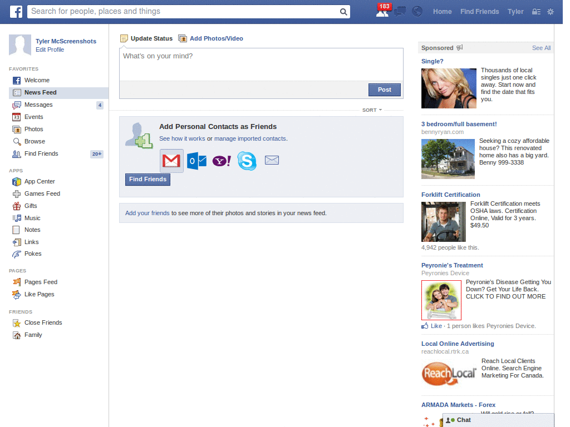Screen dimensions: 570x427
Task: Click the Welcome icon in Favorites
Action: coord(17,81)
